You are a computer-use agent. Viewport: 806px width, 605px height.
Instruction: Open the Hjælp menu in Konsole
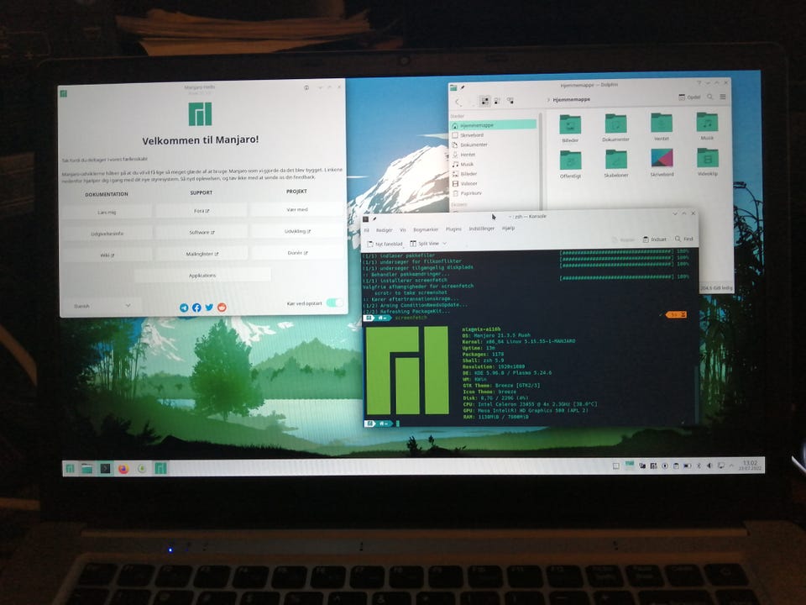[x=509, y=228]
